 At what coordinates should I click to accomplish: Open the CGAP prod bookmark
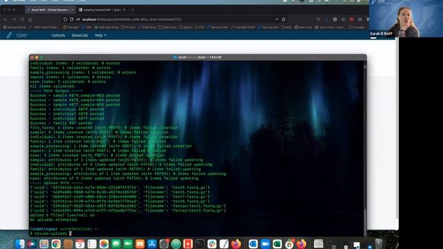[147, 28]
